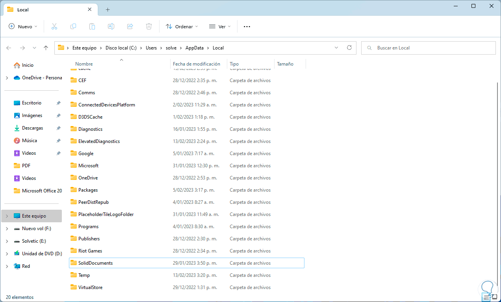Select the PeerDistRepub folder
This screenshot has height=302, width=501.
[x=187, y=202]
